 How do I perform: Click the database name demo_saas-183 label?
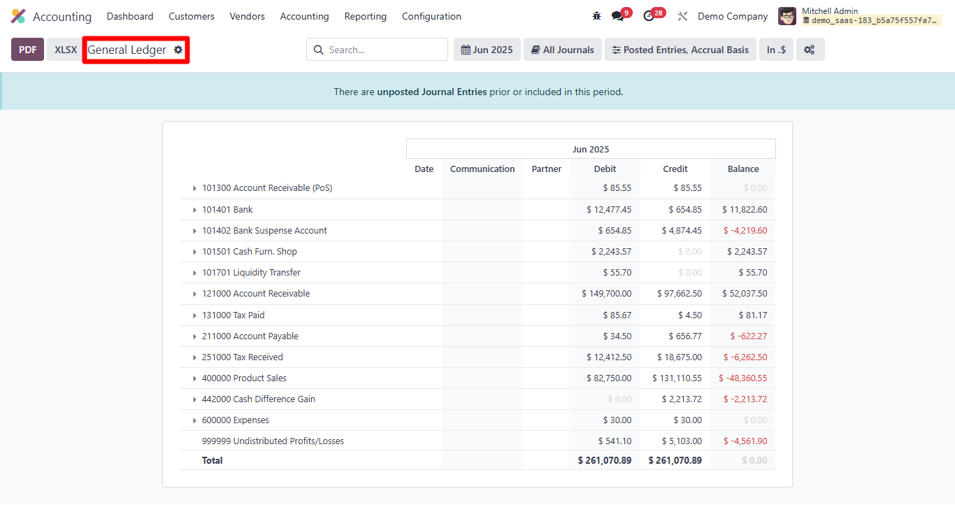pyautogui.click(x=871, y=21)
